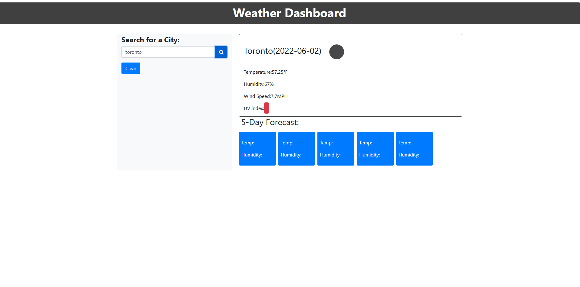The width and height of the screenshot is (580, 287).
Task: Click the blue search button next to input
Action: point(221,52)
